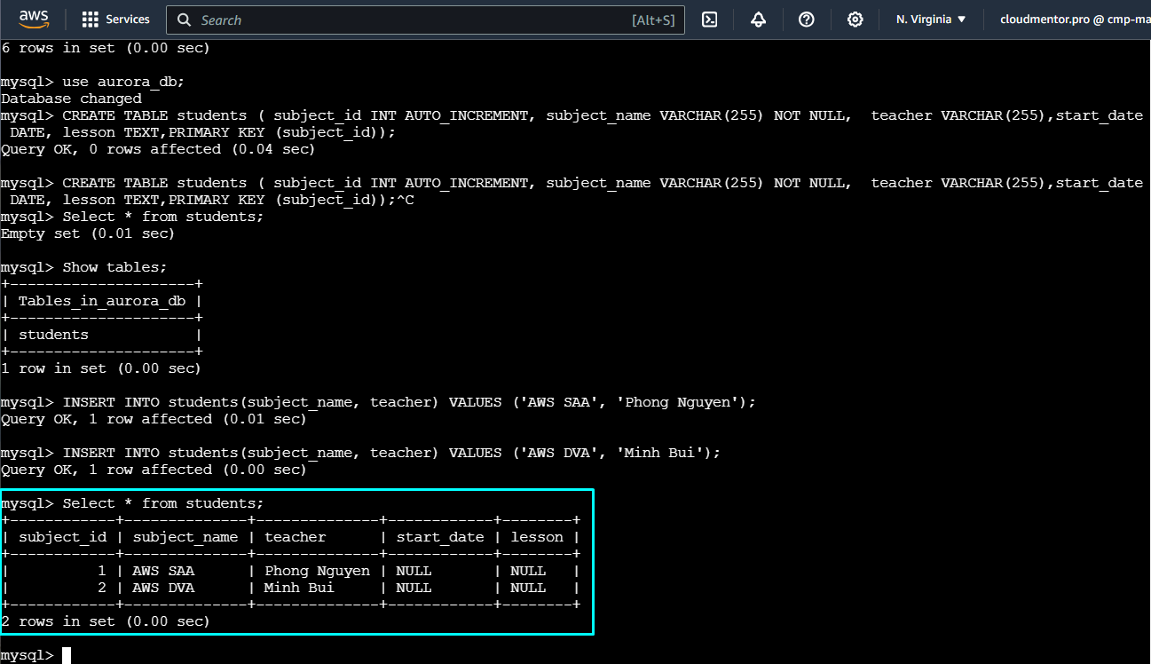This screenshot has width=1151, height=664.
Task: Click the magnifier icon in search bar
Action: click(x=184, y=20)
